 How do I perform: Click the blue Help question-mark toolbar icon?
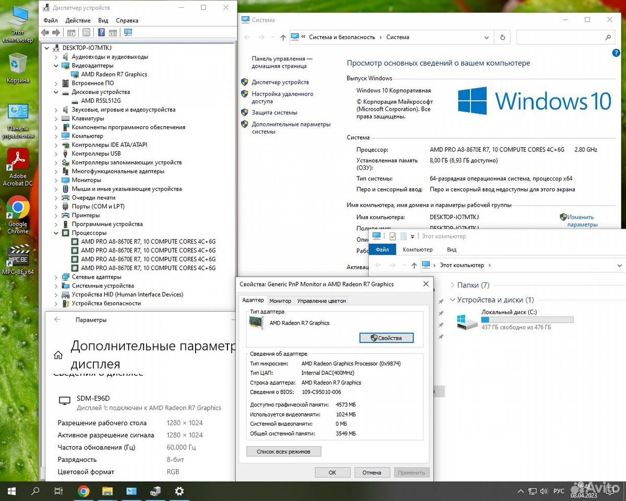pyautogui.click(x=101, y=32)
